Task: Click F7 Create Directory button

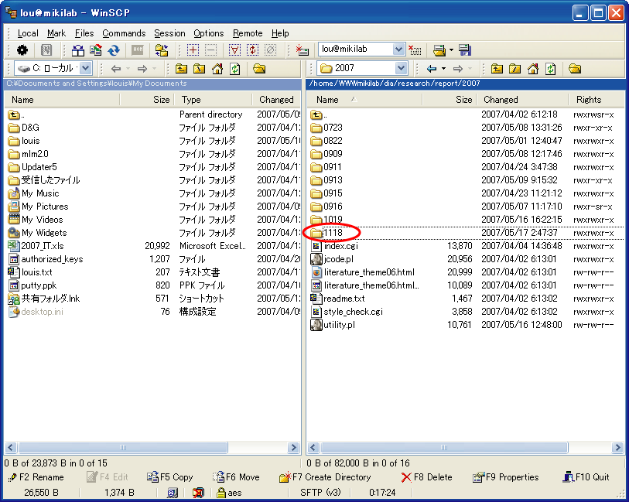Action: [x=325, y=477]
